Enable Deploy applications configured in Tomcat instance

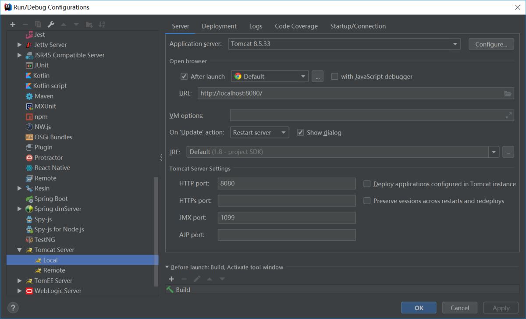367,184
